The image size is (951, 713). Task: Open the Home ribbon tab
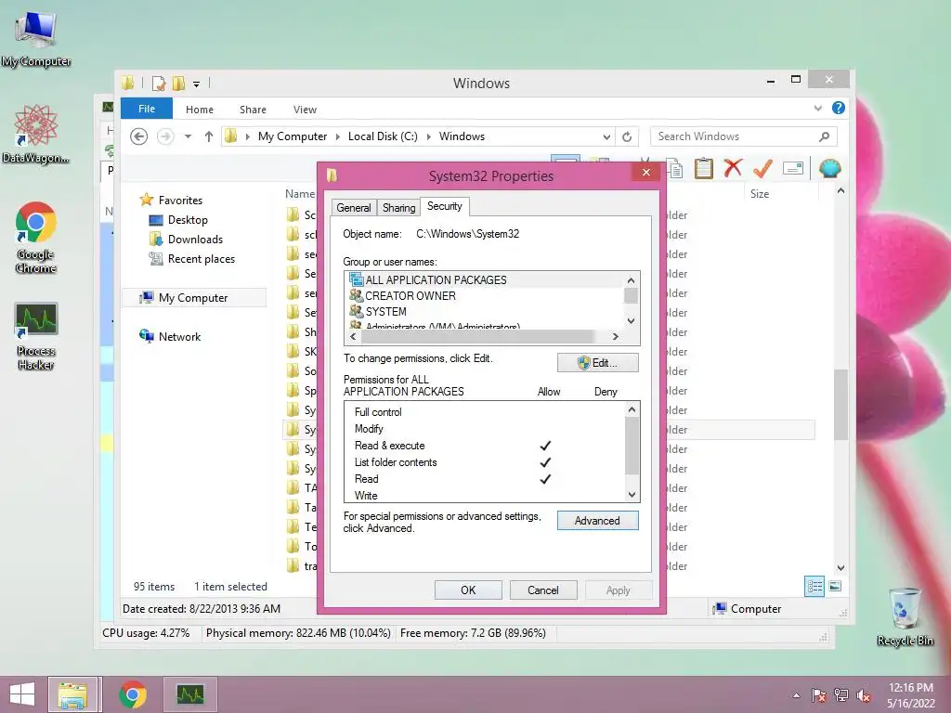pyautogui.click(x=200, y=110)
